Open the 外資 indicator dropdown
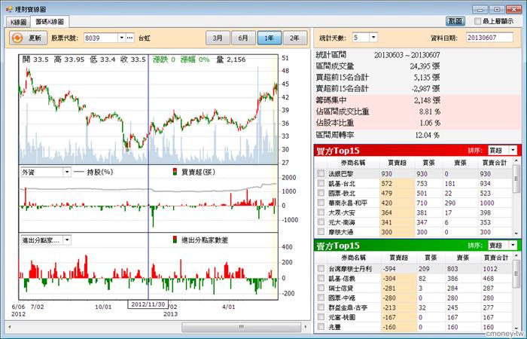Viewport: 527px width, 339px height. 67,172
